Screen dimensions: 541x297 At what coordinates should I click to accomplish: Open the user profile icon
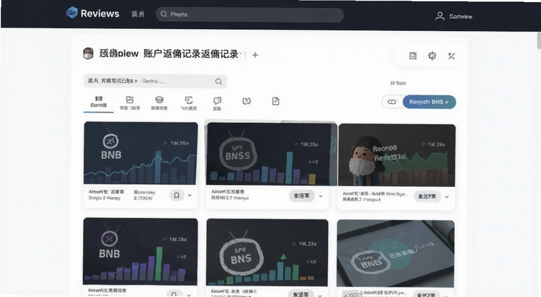pyautogui.click(x=440, y=16)
